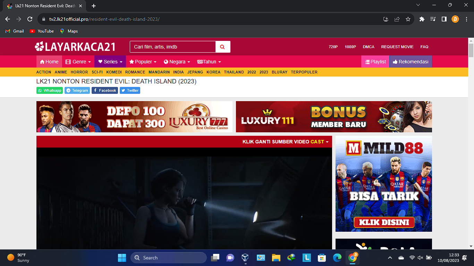Screen dimensions: 474x266
Task: Open Windows Start button
Action: tap(122, 258)
